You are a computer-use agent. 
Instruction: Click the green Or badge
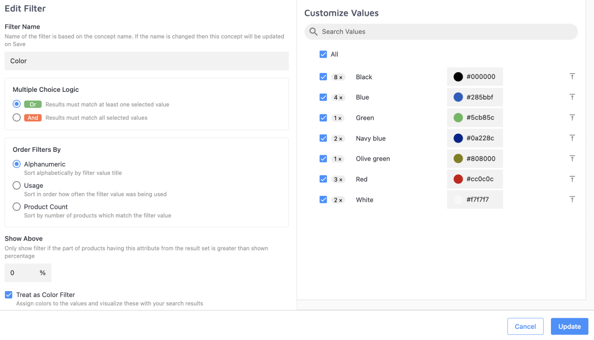pos(33,104)
